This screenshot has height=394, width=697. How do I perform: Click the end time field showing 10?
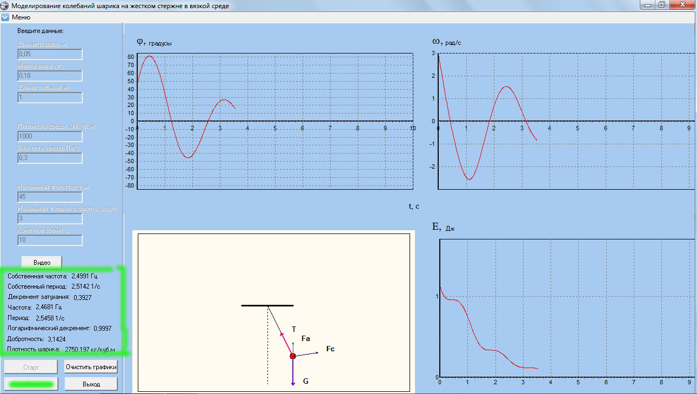coord(50,240)
